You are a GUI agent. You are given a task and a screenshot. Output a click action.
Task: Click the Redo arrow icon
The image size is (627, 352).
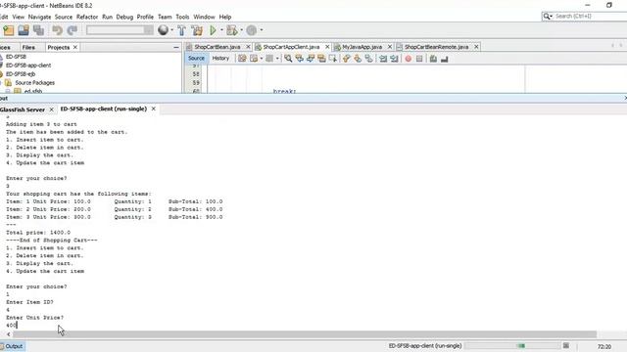[72, 30]
